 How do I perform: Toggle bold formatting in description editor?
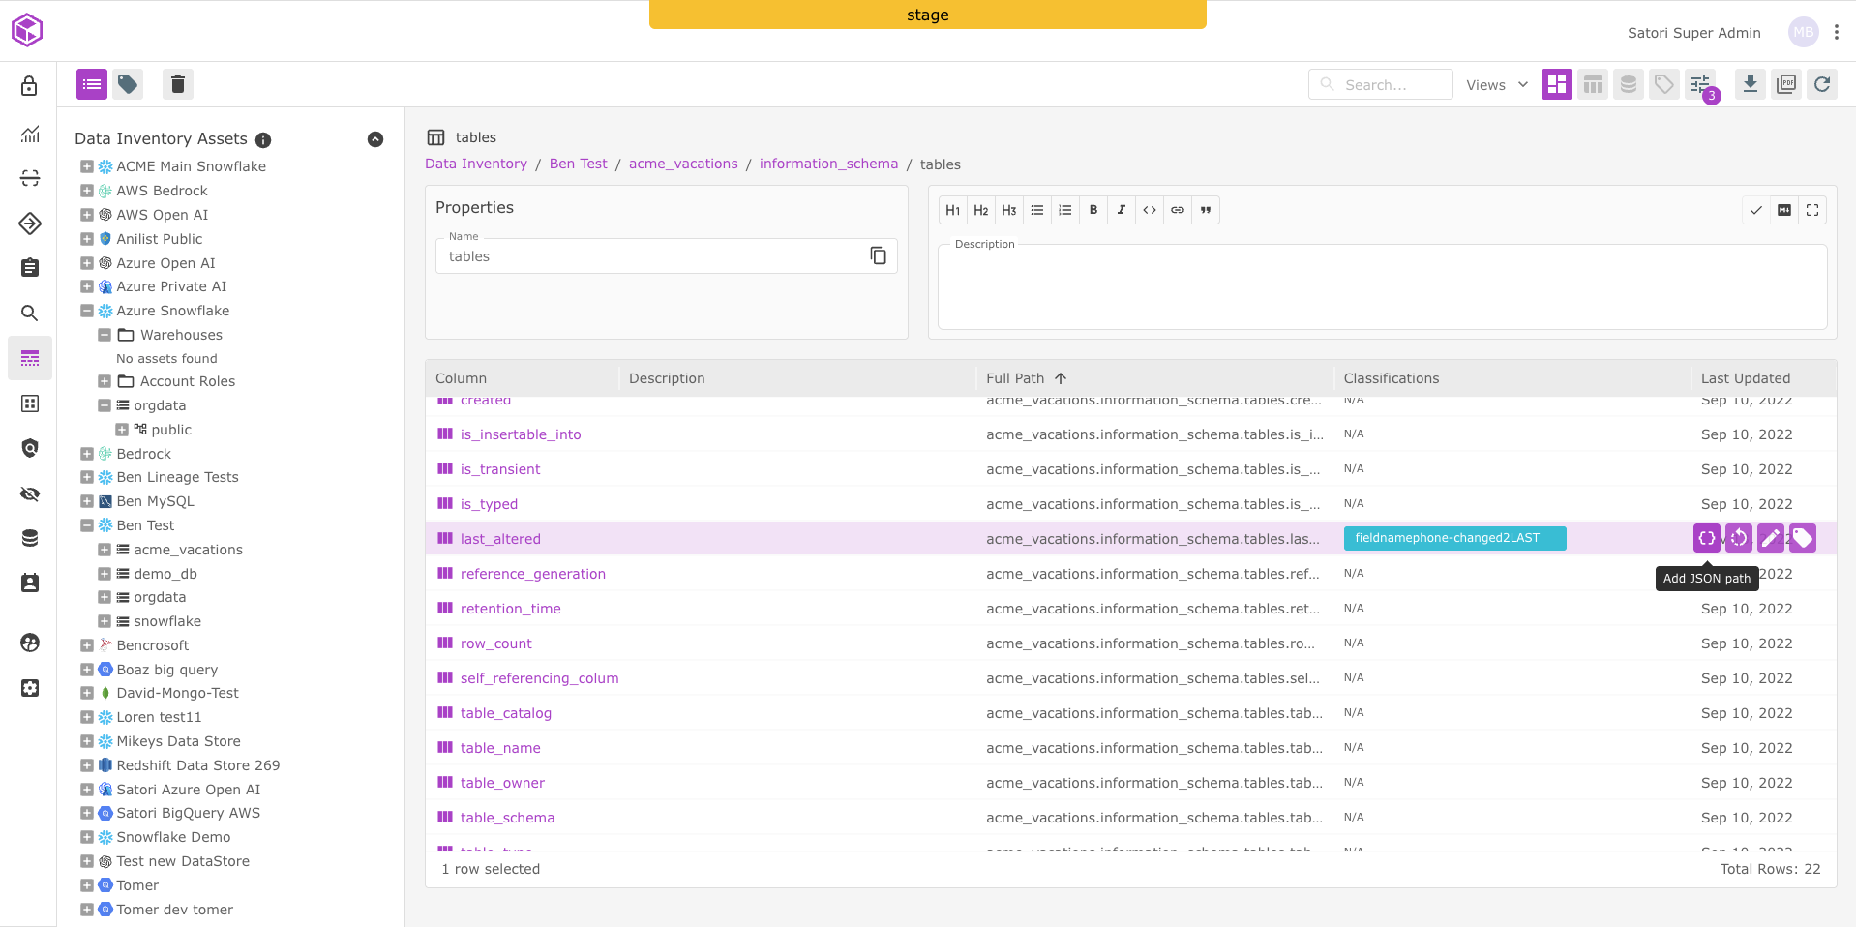coord(1093,210)
